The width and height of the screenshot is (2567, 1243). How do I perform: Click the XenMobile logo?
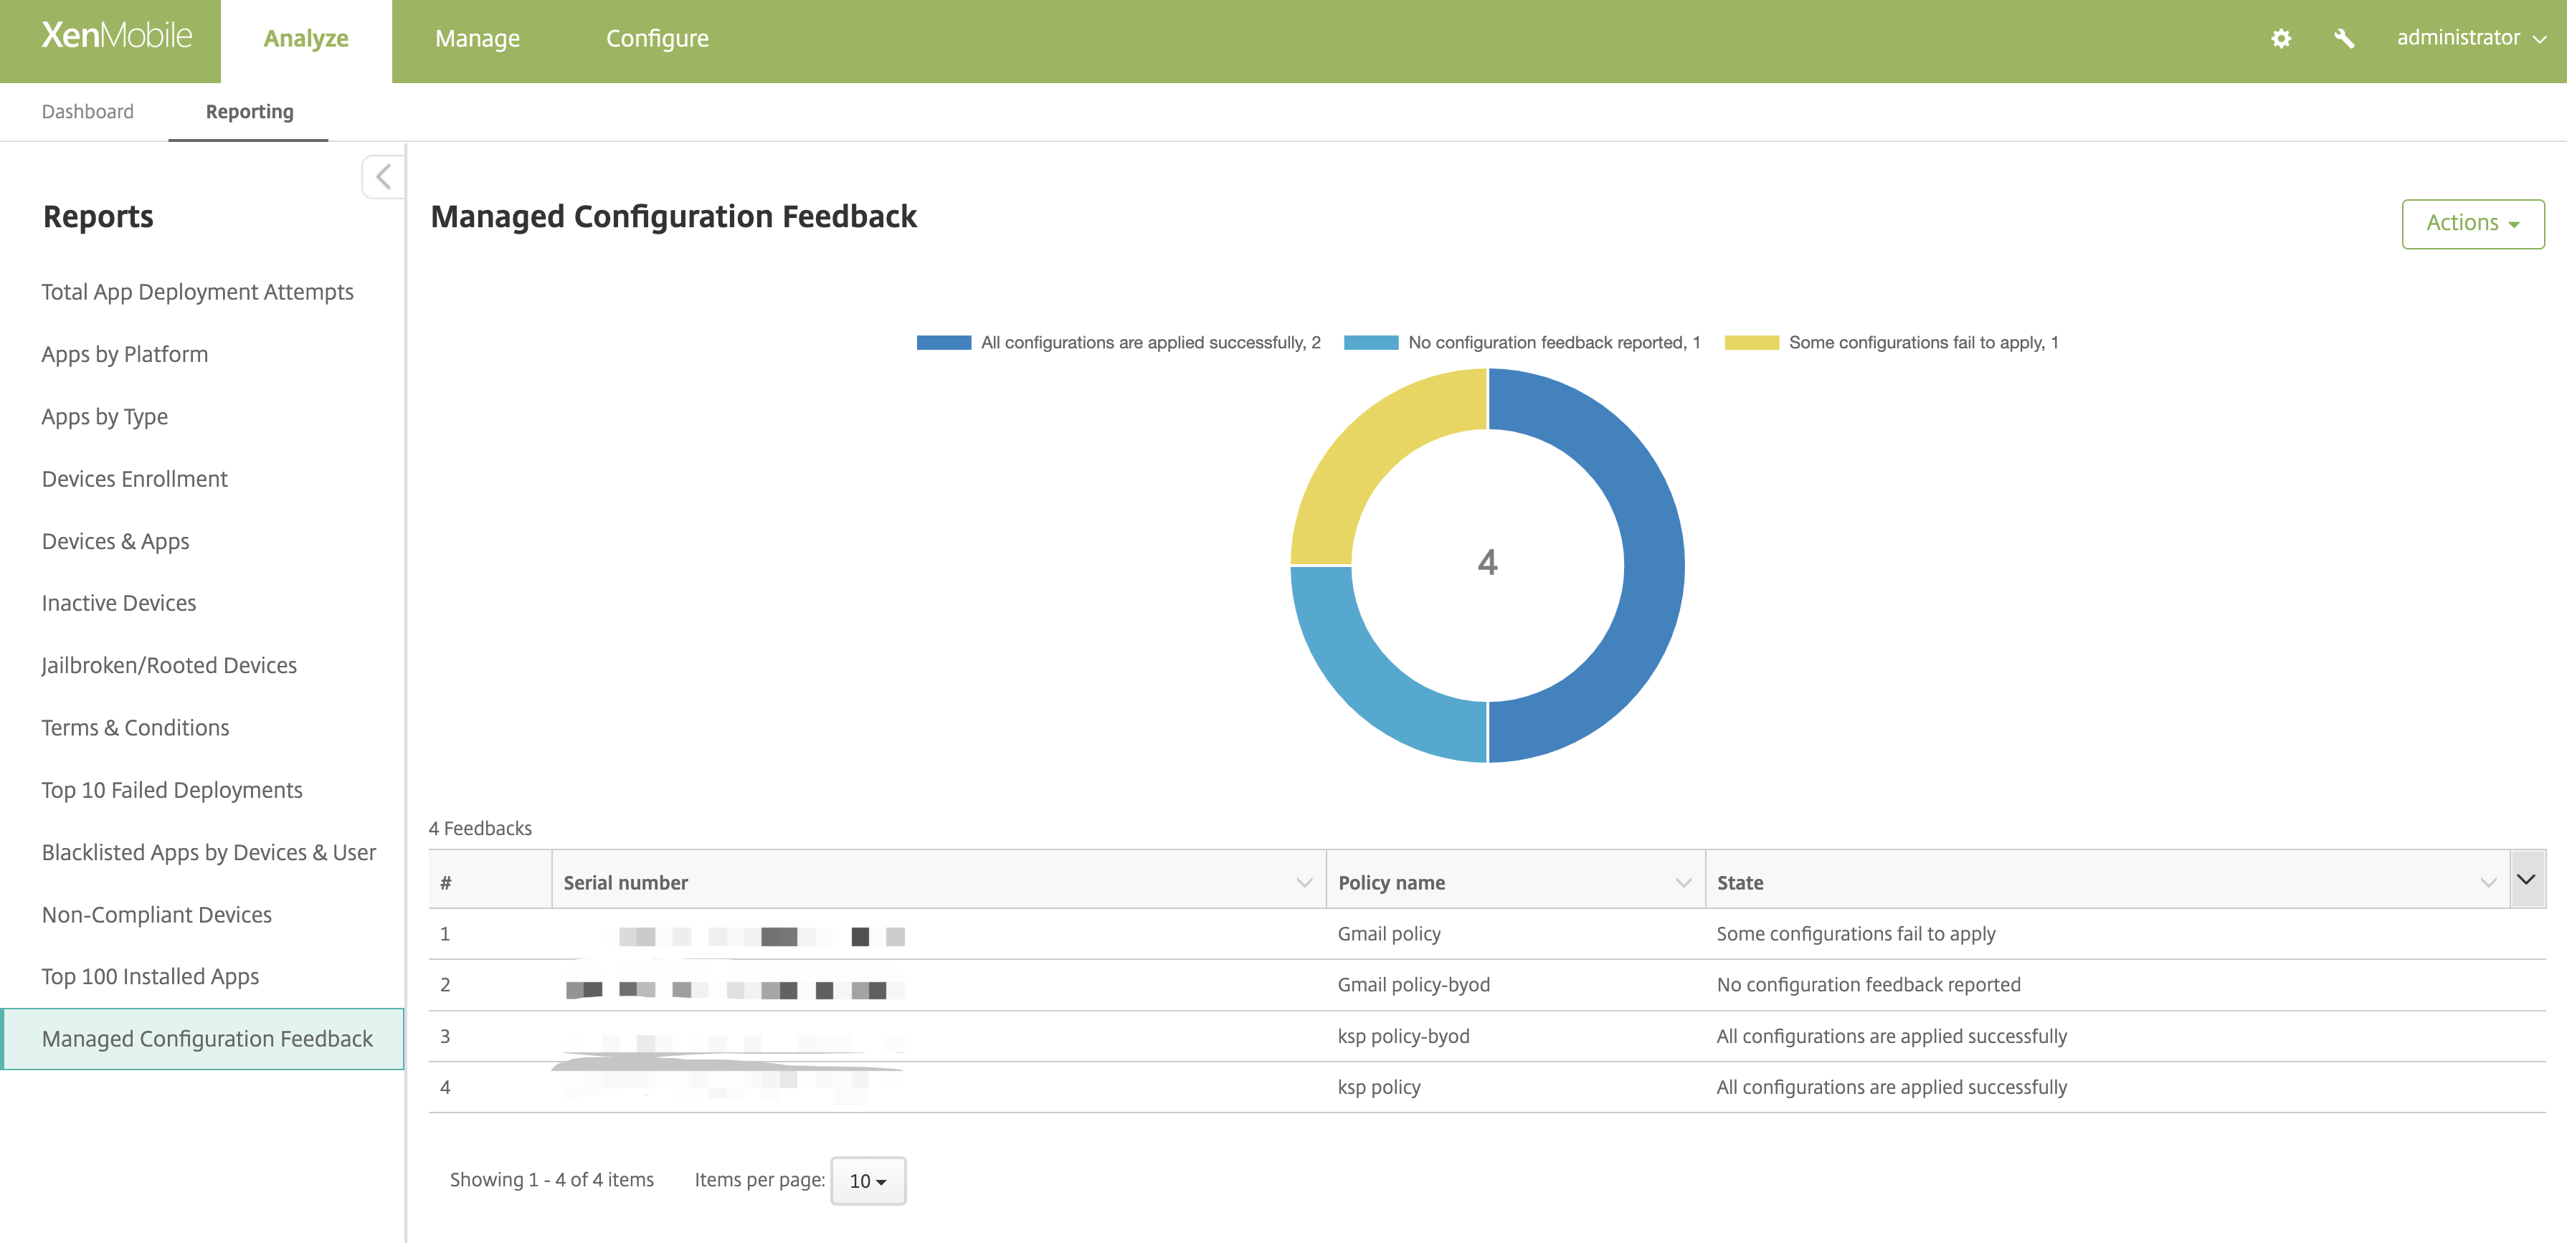click(115, 36)
